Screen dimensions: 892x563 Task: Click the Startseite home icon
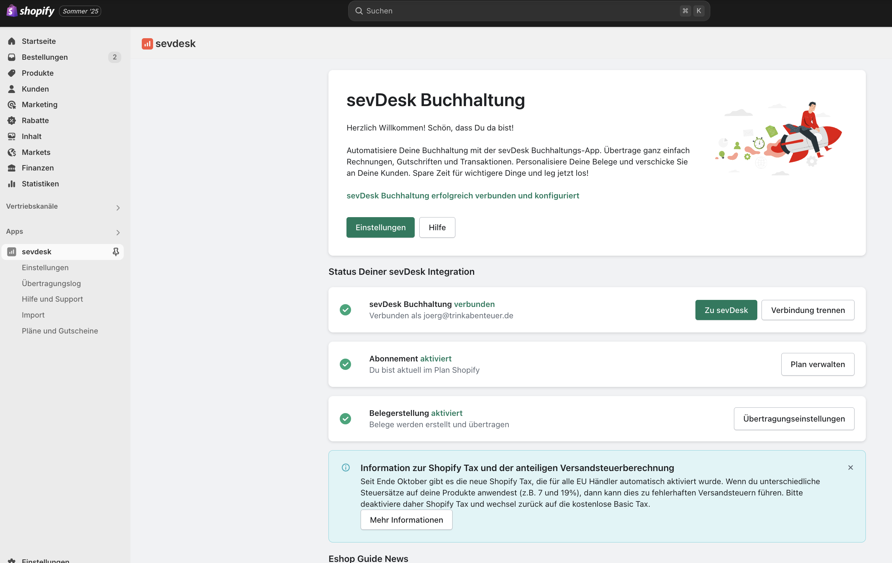coord(11,41)
